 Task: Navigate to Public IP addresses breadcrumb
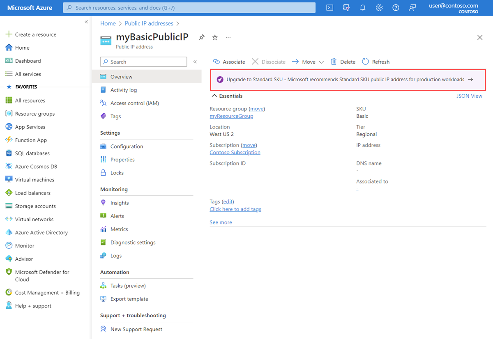149,23
